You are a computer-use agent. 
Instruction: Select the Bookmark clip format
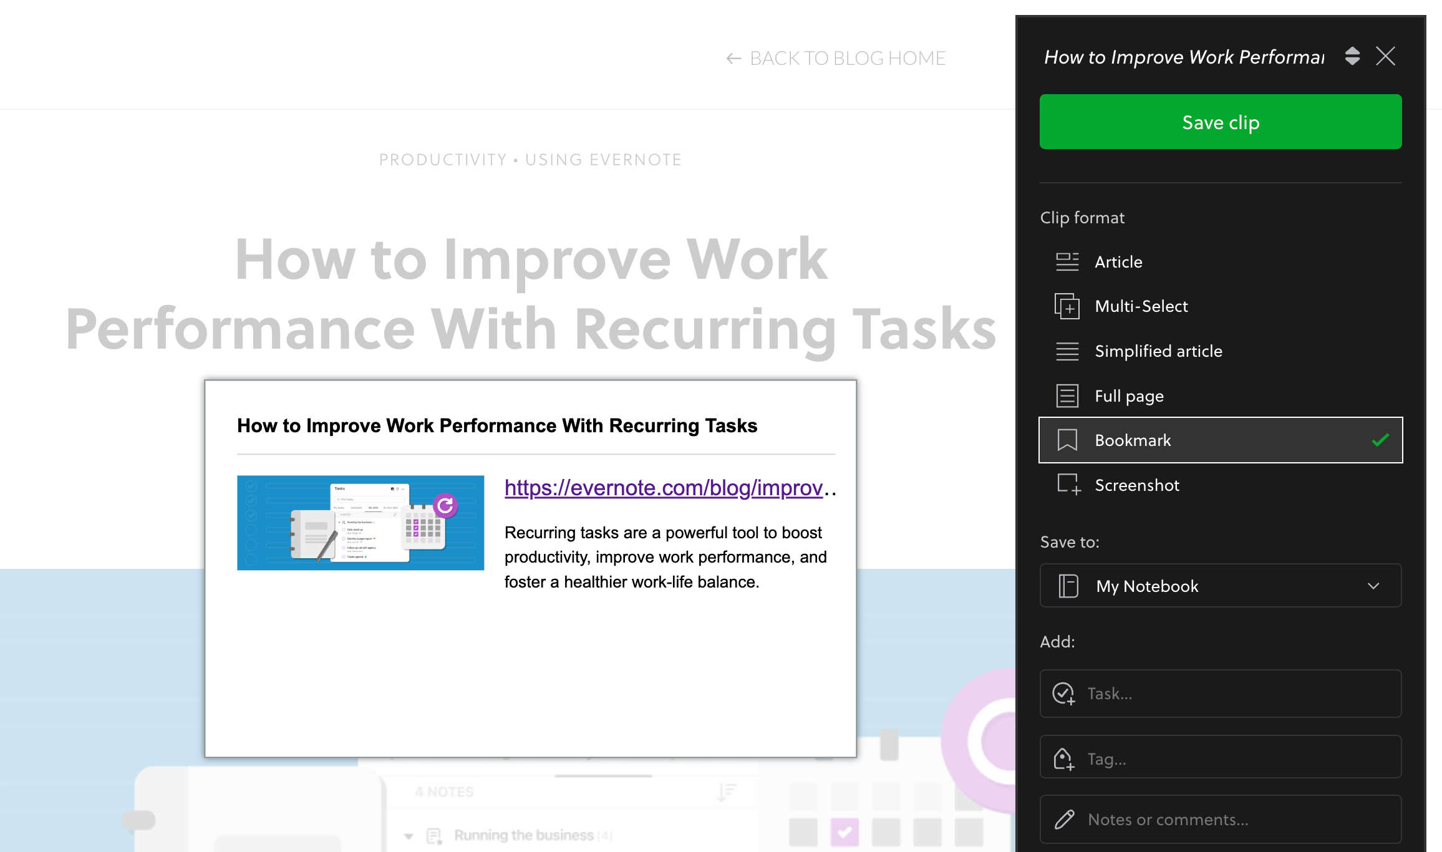click(x=1221, y=440)
